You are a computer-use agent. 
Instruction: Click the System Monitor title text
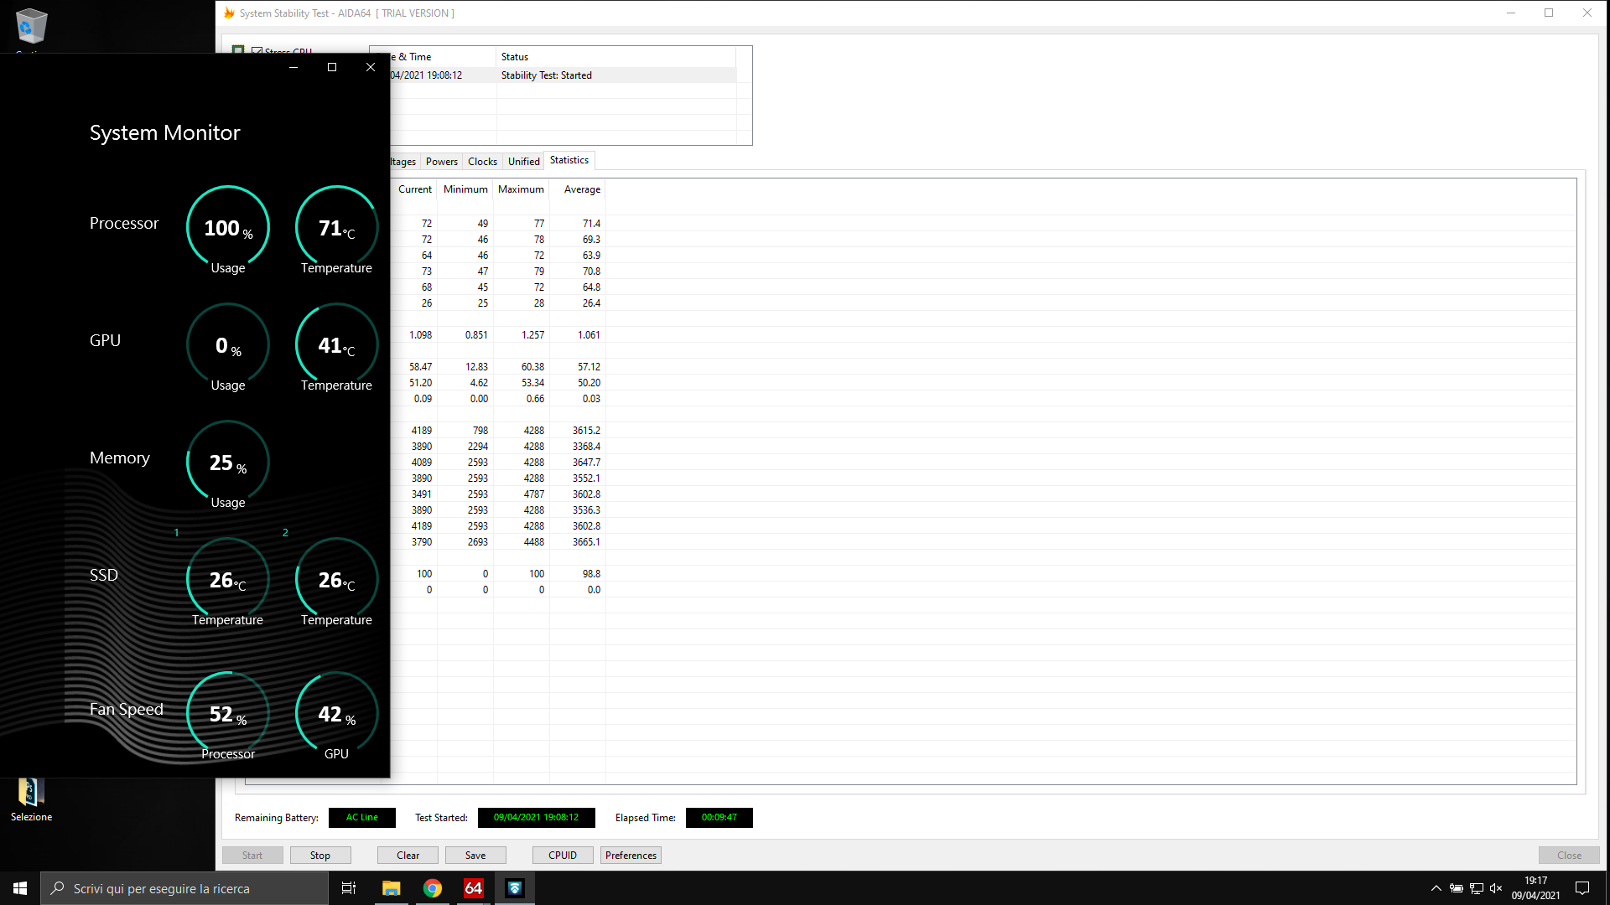point(165,133)
